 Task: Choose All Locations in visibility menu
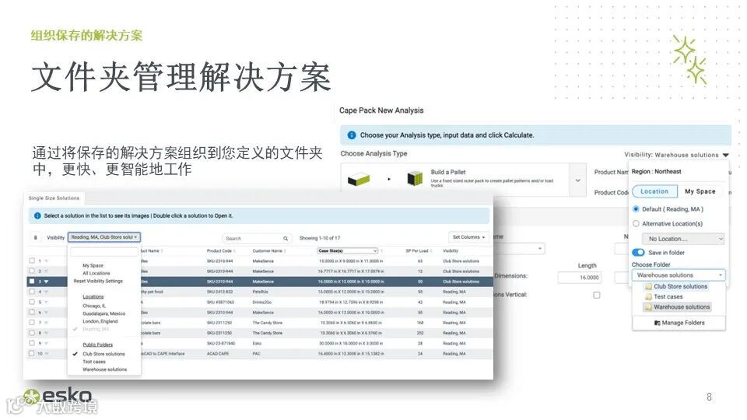click(x=96, y=273)
